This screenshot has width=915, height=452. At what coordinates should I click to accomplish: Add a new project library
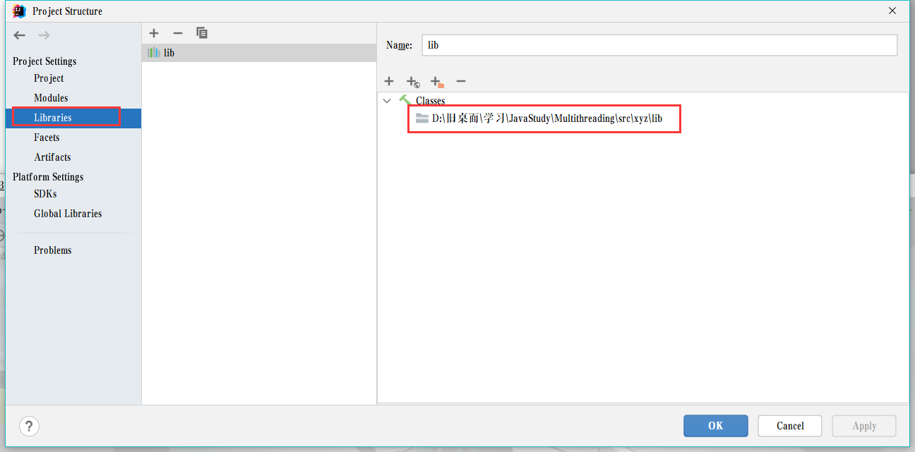154,33
